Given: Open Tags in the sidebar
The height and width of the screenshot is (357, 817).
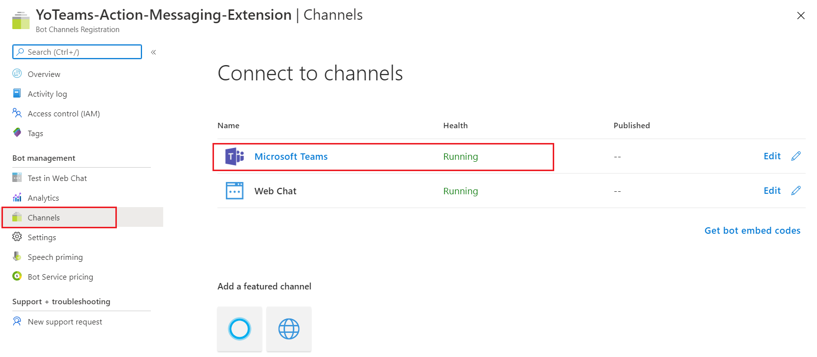Looking at the screenshot, I should coord(36,134).
